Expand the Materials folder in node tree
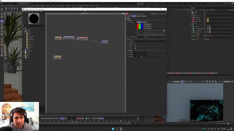 (24, 30)
